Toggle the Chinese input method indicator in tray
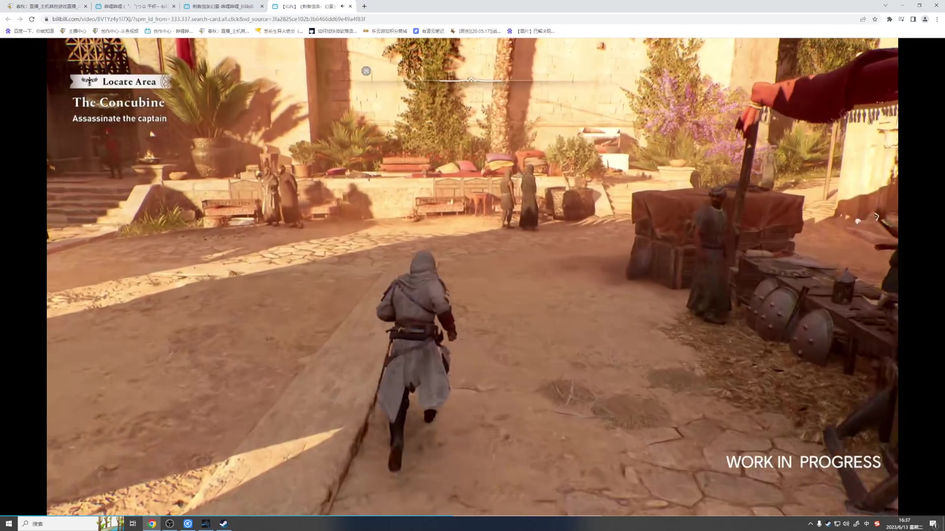 [x=866, y=524]
